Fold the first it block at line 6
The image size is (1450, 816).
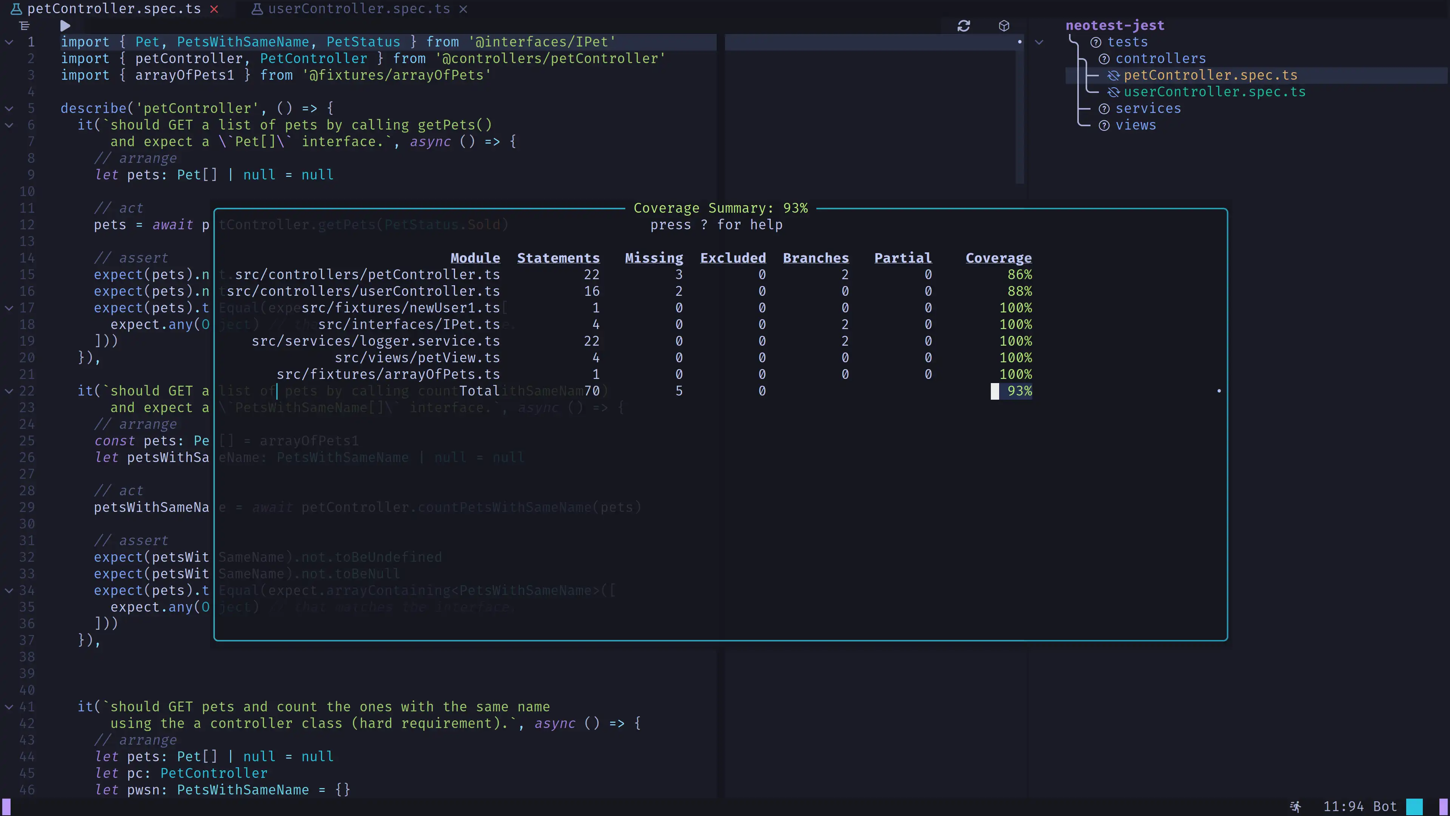9,125
